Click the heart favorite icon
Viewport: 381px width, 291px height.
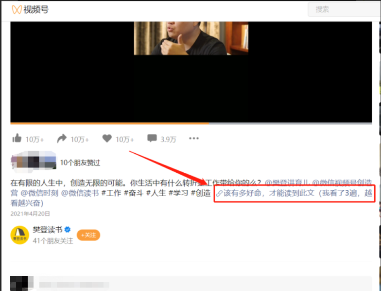(x=107, y=138)
